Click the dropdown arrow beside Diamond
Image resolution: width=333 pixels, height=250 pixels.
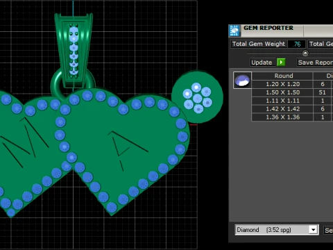[314, 230]
